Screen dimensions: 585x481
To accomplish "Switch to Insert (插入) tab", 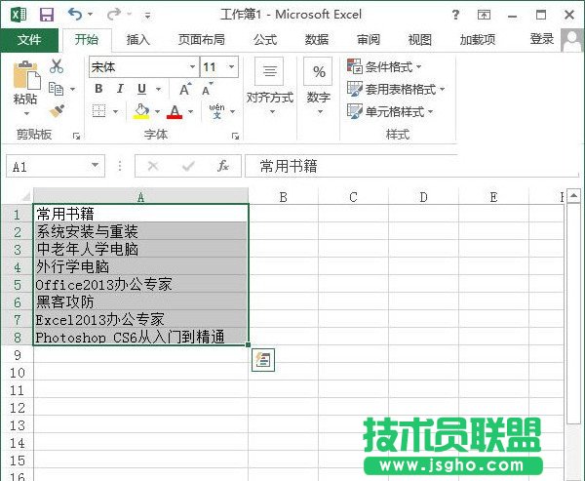I will (138, 40).
